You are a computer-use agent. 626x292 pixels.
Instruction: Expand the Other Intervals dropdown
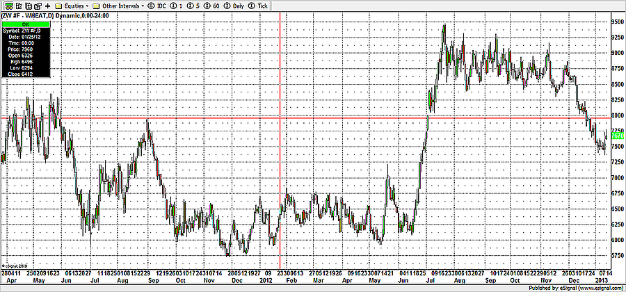(x=122, y=5)
